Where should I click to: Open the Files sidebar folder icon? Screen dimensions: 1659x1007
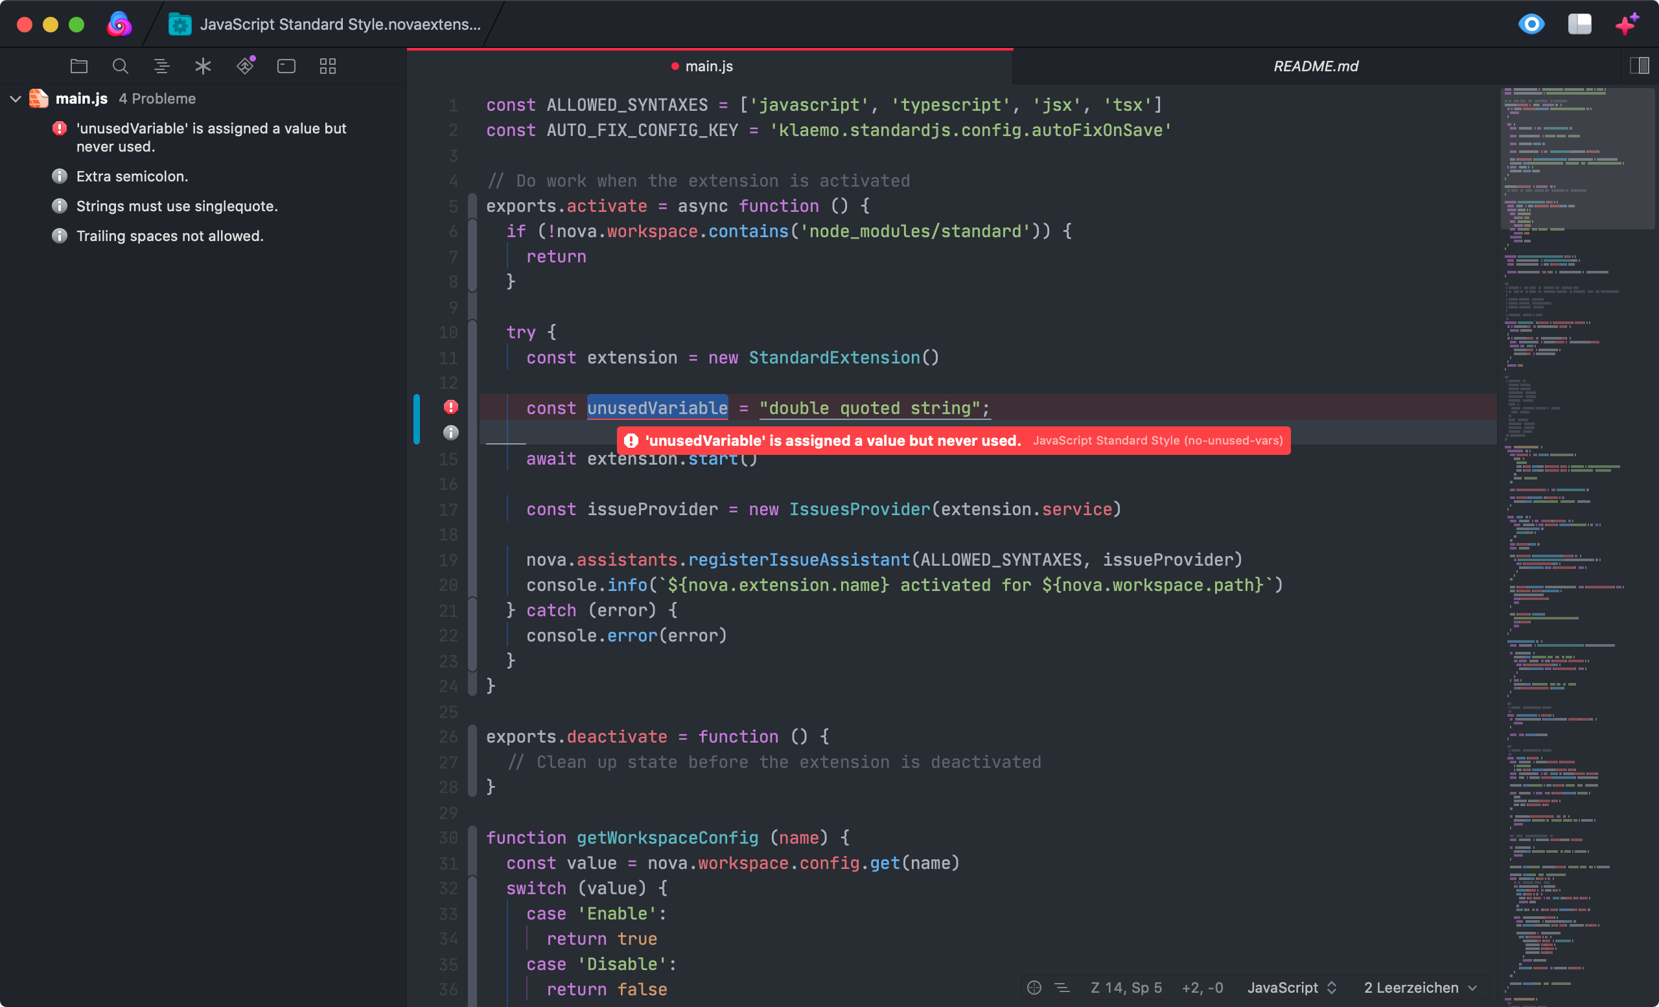pos(79,66)
